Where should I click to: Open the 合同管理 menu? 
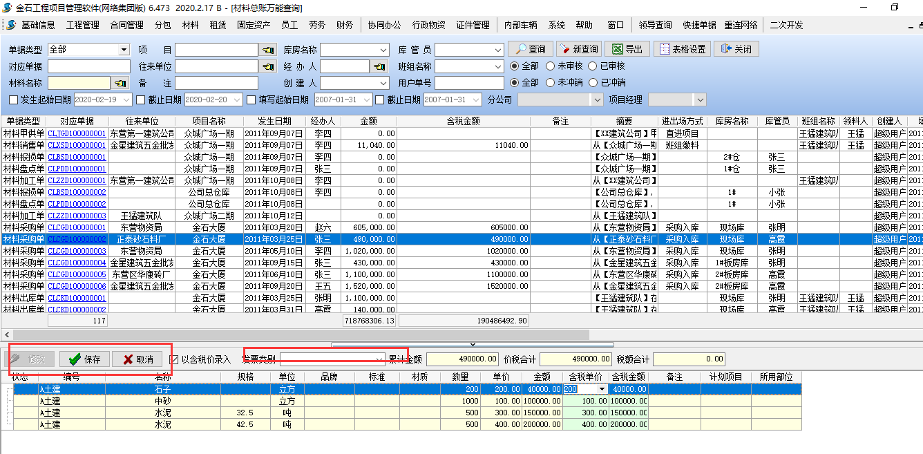coord(126,25)
